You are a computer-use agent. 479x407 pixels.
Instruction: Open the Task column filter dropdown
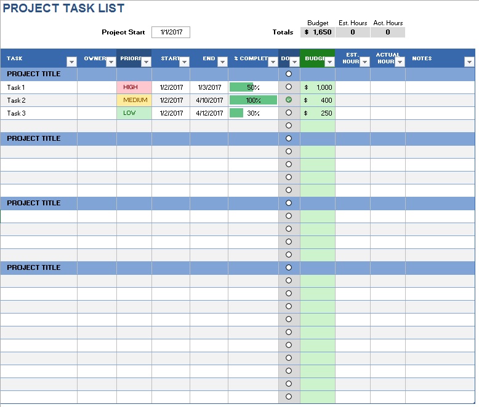[71, 61]
